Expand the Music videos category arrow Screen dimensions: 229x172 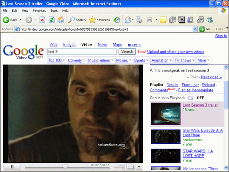tap(112, 60)
